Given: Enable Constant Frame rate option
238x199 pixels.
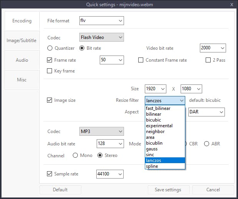Looking at the screenshot, I should (x=141, y=60).
